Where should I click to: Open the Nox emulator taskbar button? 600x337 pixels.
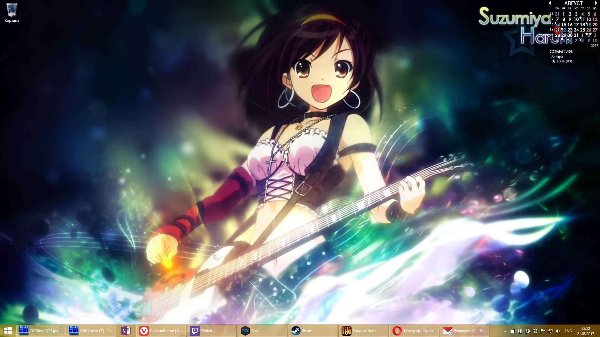262,331
